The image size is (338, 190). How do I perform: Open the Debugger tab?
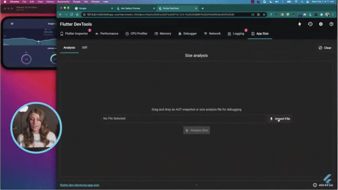187,33
